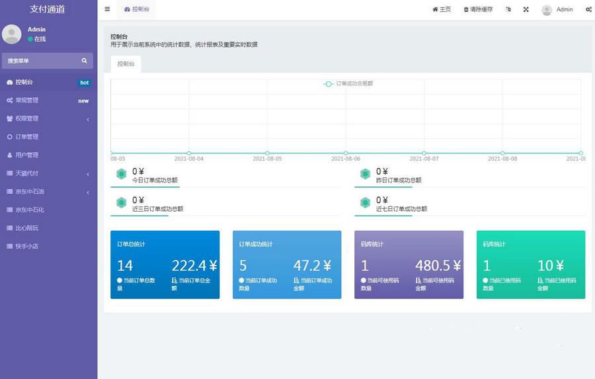The width and height of the screenshot is (595, 379).
Task: Toggle the sidebar with the hamburger icon
Action: (107, 9)
